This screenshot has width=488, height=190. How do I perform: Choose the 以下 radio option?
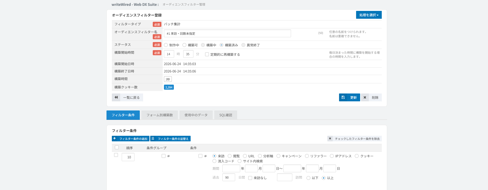click(308, 178)
